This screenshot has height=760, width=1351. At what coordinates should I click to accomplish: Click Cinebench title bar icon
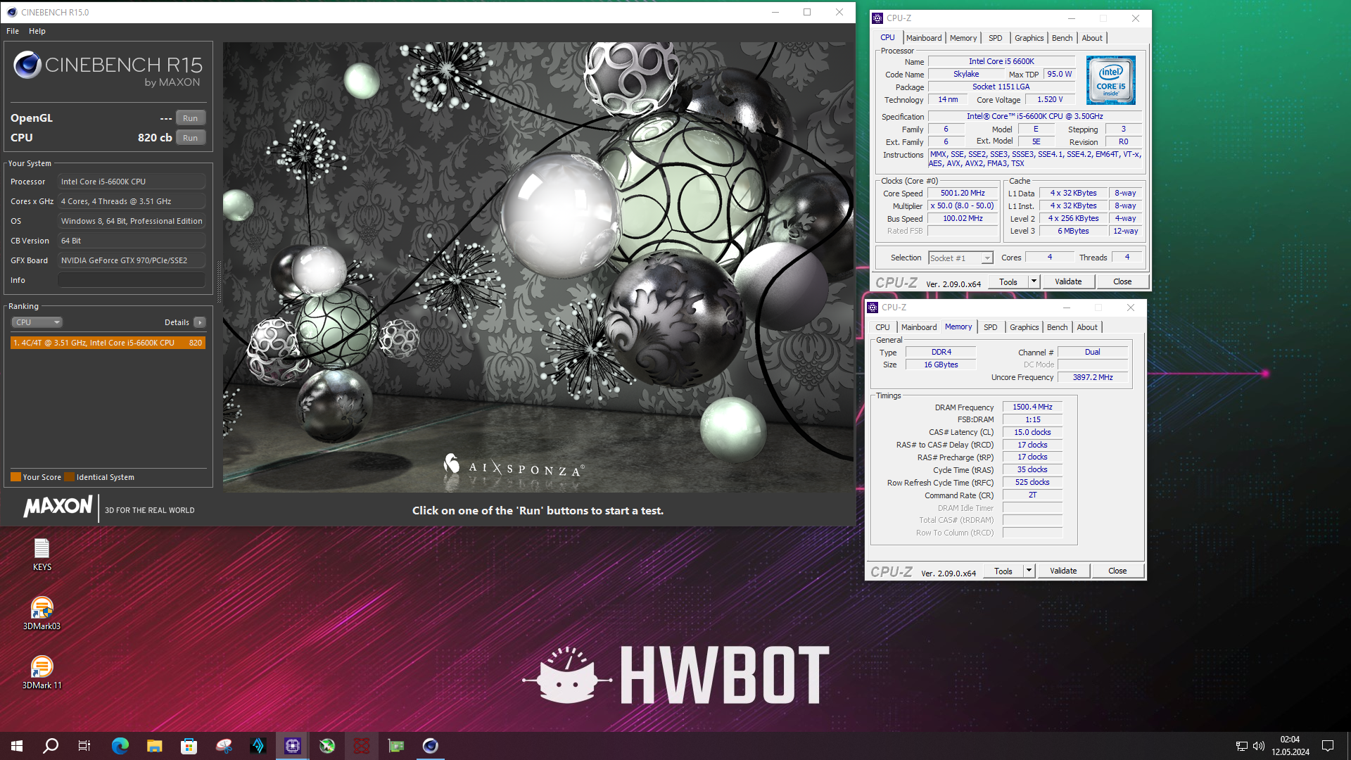click(x=12, y=12)
